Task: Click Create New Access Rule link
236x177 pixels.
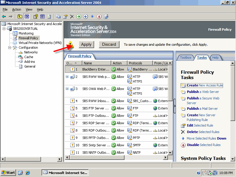Action: coord(205,85)
